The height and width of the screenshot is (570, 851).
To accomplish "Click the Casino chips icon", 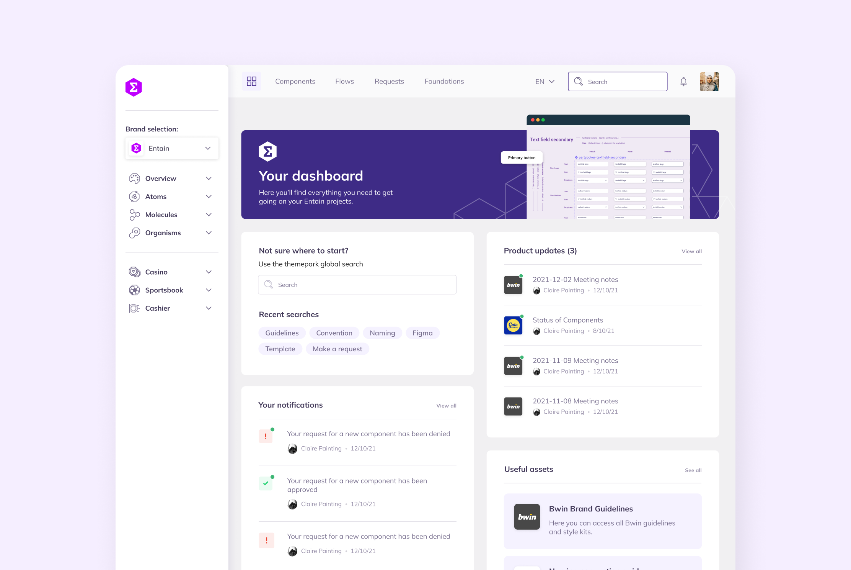I will click(x=134, y=272).
